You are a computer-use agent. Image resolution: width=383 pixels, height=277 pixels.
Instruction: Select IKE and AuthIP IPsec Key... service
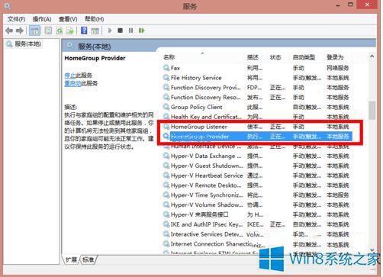(257, 224)
